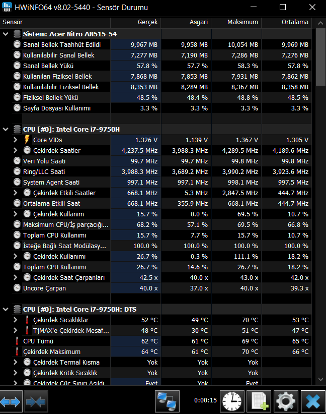Click the Sensör column header
Image resolution: width=326 pixels, height=414 pixels.
(x=55, y=22)
